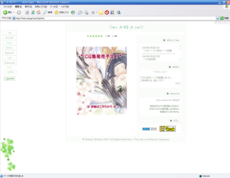Go to Home page via house icon
This screenshot has height=178, width=230.
click(39, 12)
